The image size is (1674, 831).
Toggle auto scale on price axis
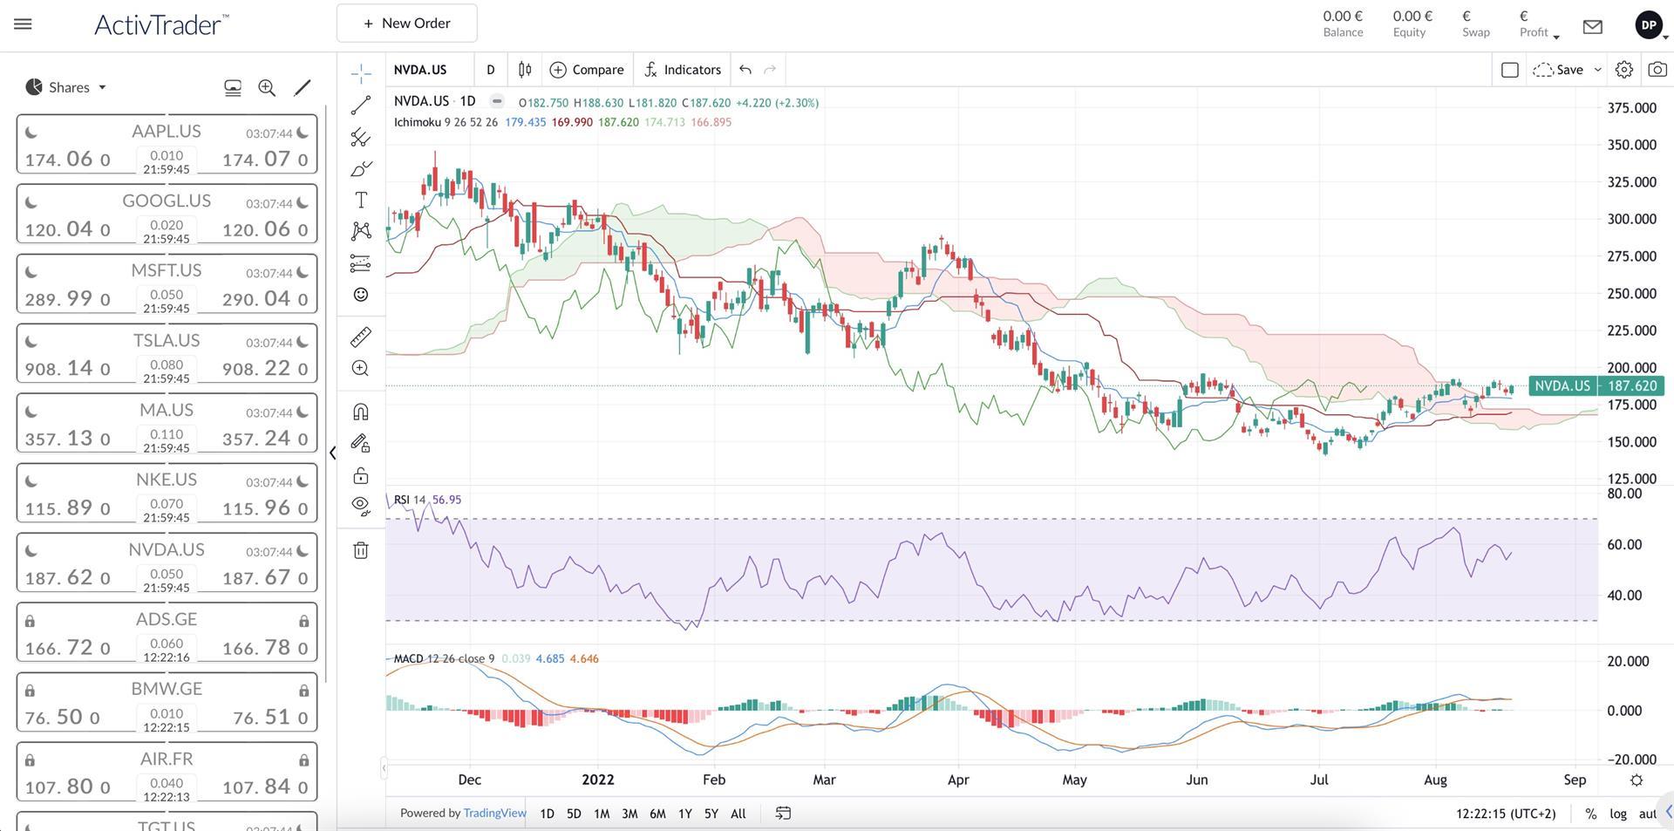[1647, 814]
